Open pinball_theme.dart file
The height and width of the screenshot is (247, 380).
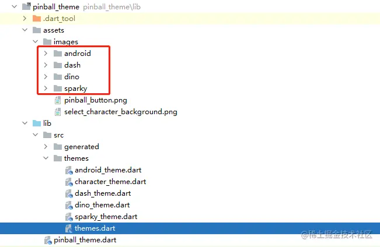pos(85,240)
